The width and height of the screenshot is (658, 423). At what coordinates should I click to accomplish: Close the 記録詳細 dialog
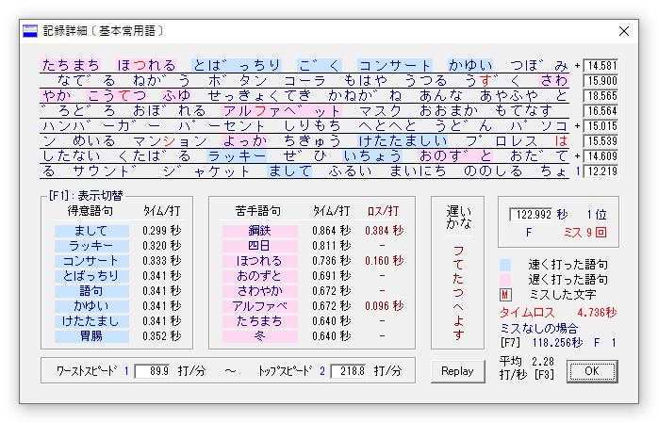pos(623,31)
